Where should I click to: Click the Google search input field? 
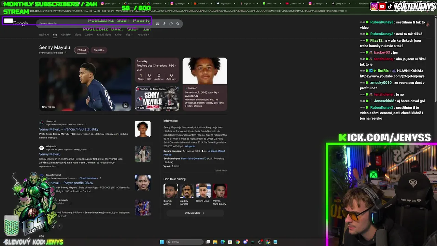pos(92,24)
